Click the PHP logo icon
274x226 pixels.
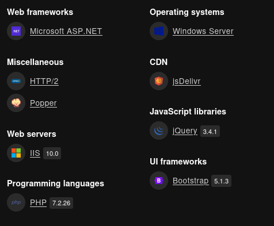pyautogui.click(x=16, y=202)
